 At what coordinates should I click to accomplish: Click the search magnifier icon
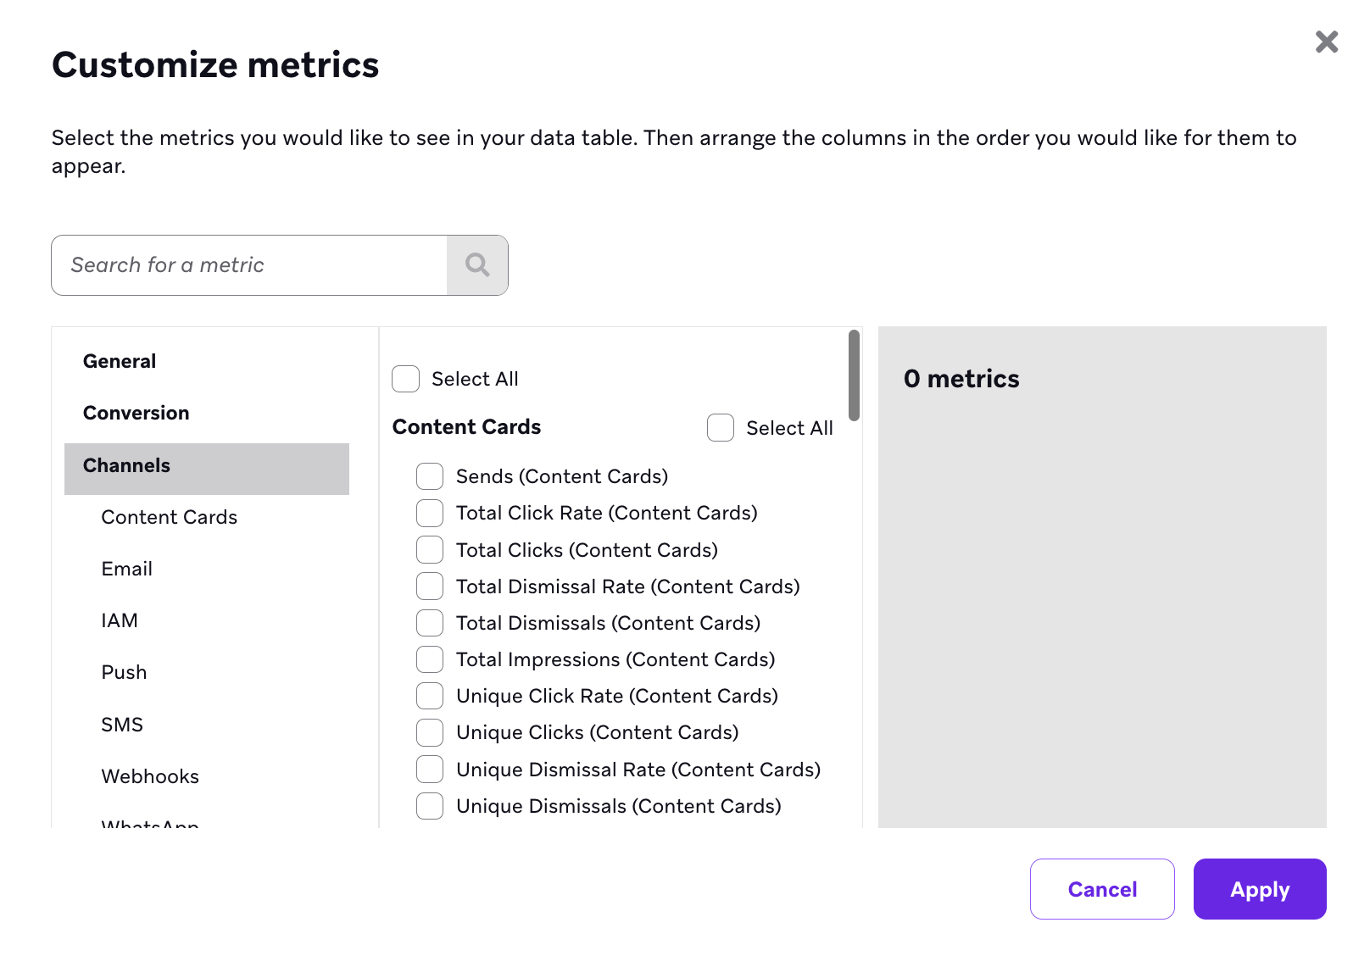(x=477, y=265)
